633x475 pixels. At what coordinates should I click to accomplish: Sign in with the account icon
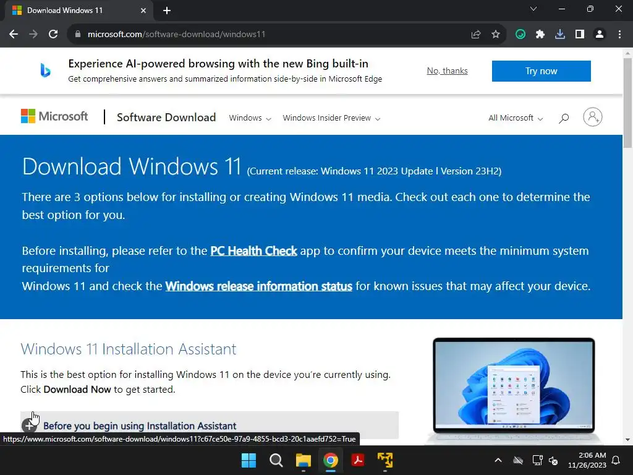(x=593, y=117)
